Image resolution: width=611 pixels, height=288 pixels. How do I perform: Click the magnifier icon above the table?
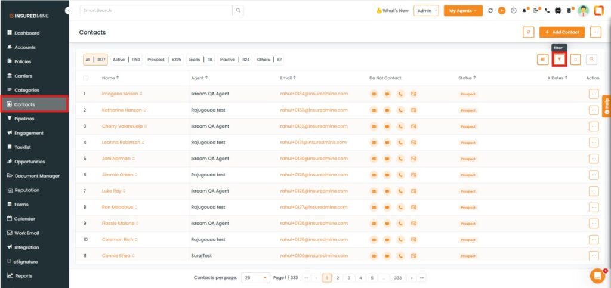591,59
